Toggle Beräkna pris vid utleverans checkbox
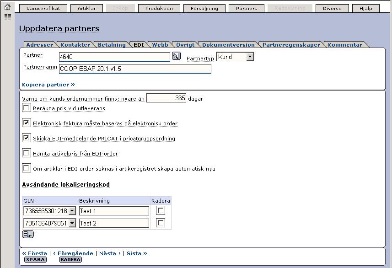Screen dimensions: 392x268 (x=26, y=108)
